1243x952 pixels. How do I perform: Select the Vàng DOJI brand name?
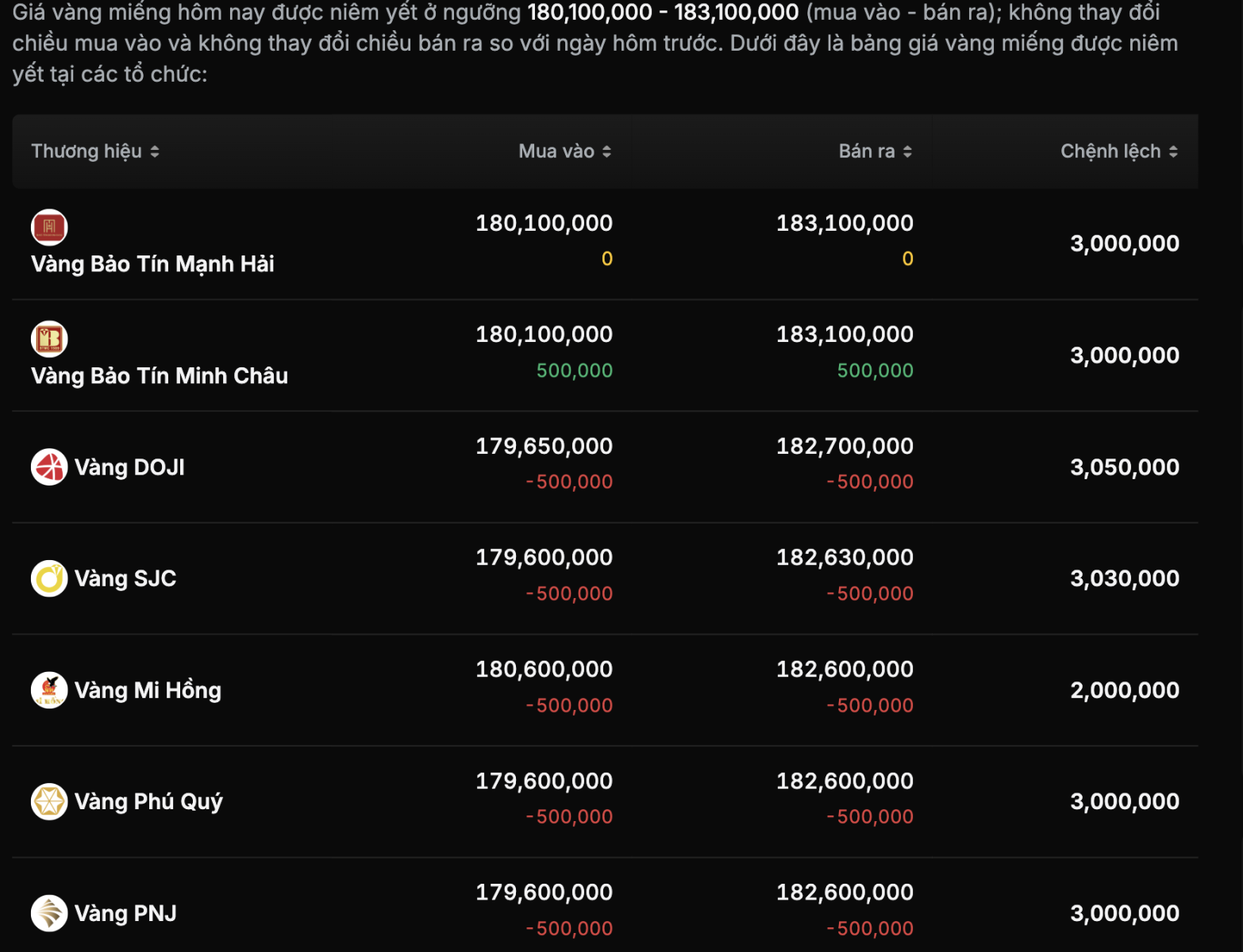pyautogui.click(x=129, y=467)
